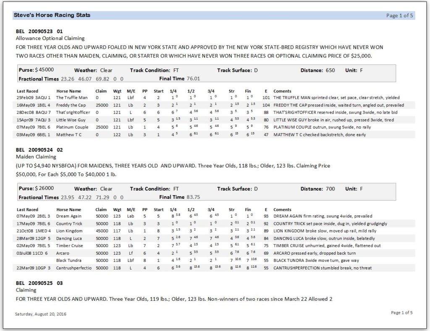The height and width of the screenshot is (331, 430).
Task: Click 'Horse Name' column header in race 01
Action: click(69, 91)
